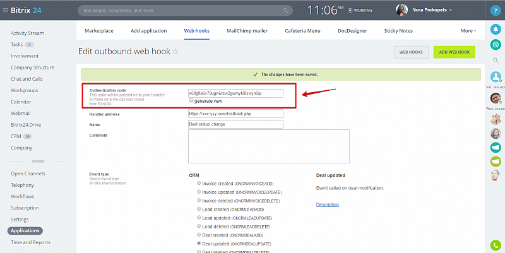Click the search magnifier in top bar
The width and height of the screenshot is (505, 253).
click(285, 11)
